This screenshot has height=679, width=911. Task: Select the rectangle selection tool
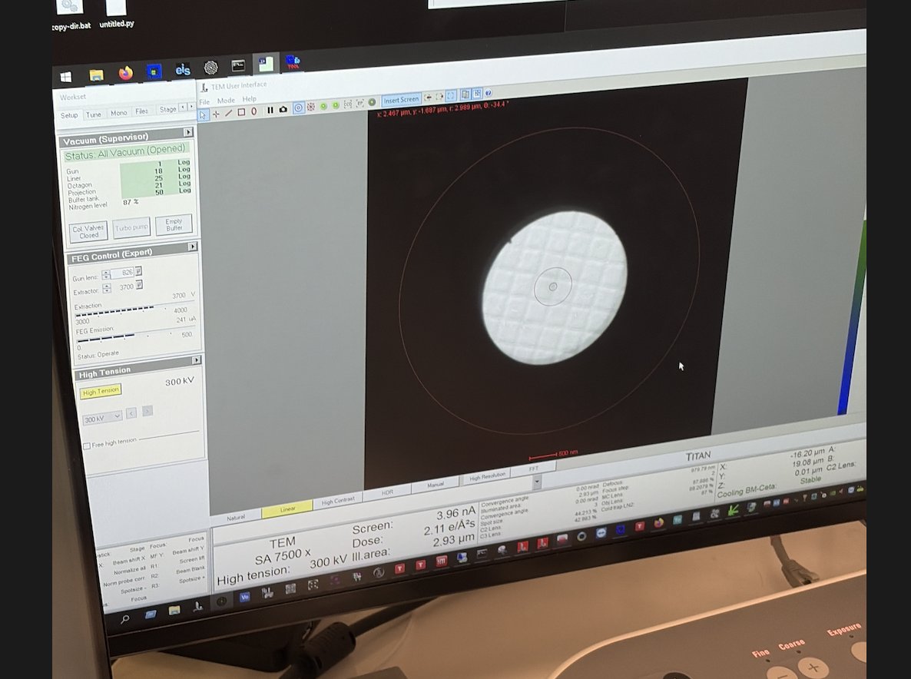tap(241, 113)
